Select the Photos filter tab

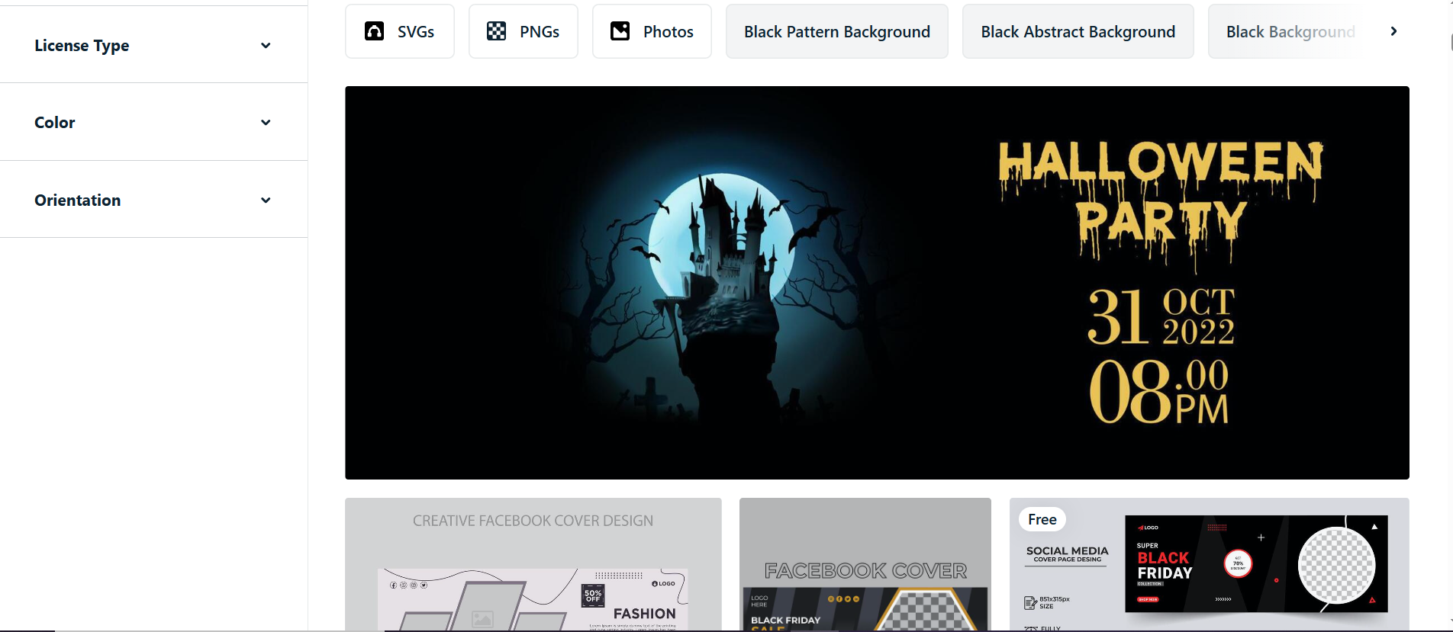652,31
